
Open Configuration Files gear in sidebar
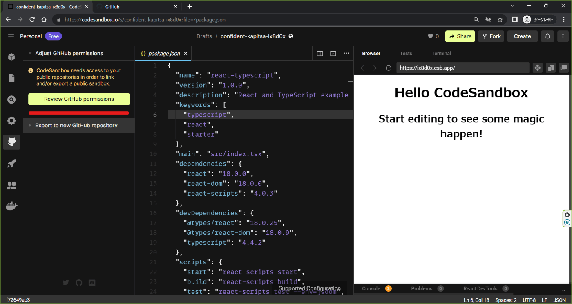[11, 121]
